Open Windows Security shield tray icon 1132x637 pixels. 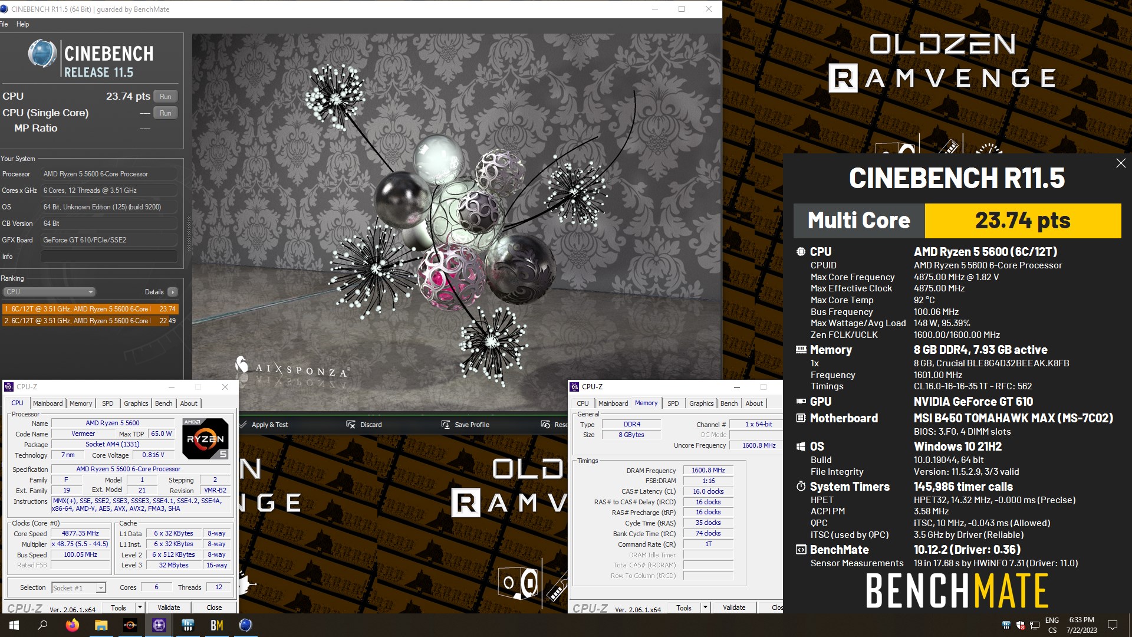[1021, 625]
